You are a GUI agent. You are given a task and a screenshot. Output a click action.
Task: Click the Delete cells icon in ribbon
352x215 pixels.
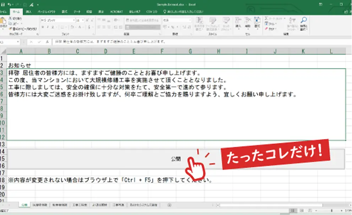[248, 21]
